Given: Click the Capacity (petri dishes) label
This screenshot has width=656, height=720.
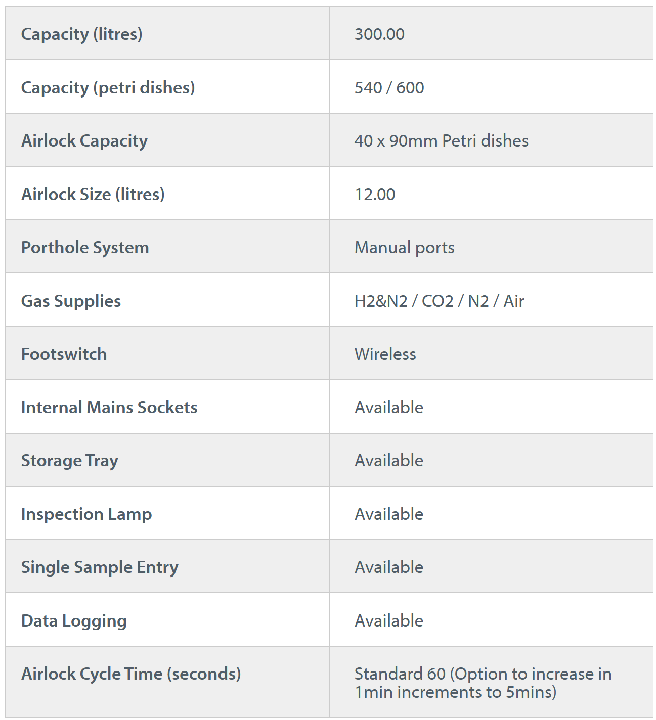Looking at the screenshot, I should tap(108, 88).
